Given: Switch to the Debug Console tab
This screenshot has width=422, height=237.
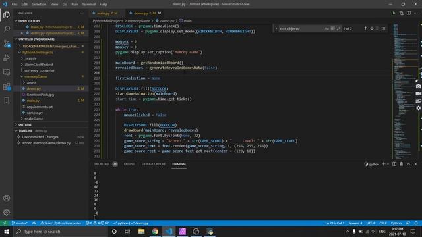Looking at the screenshot, I should pyautogui.click(x=154, y=164).
